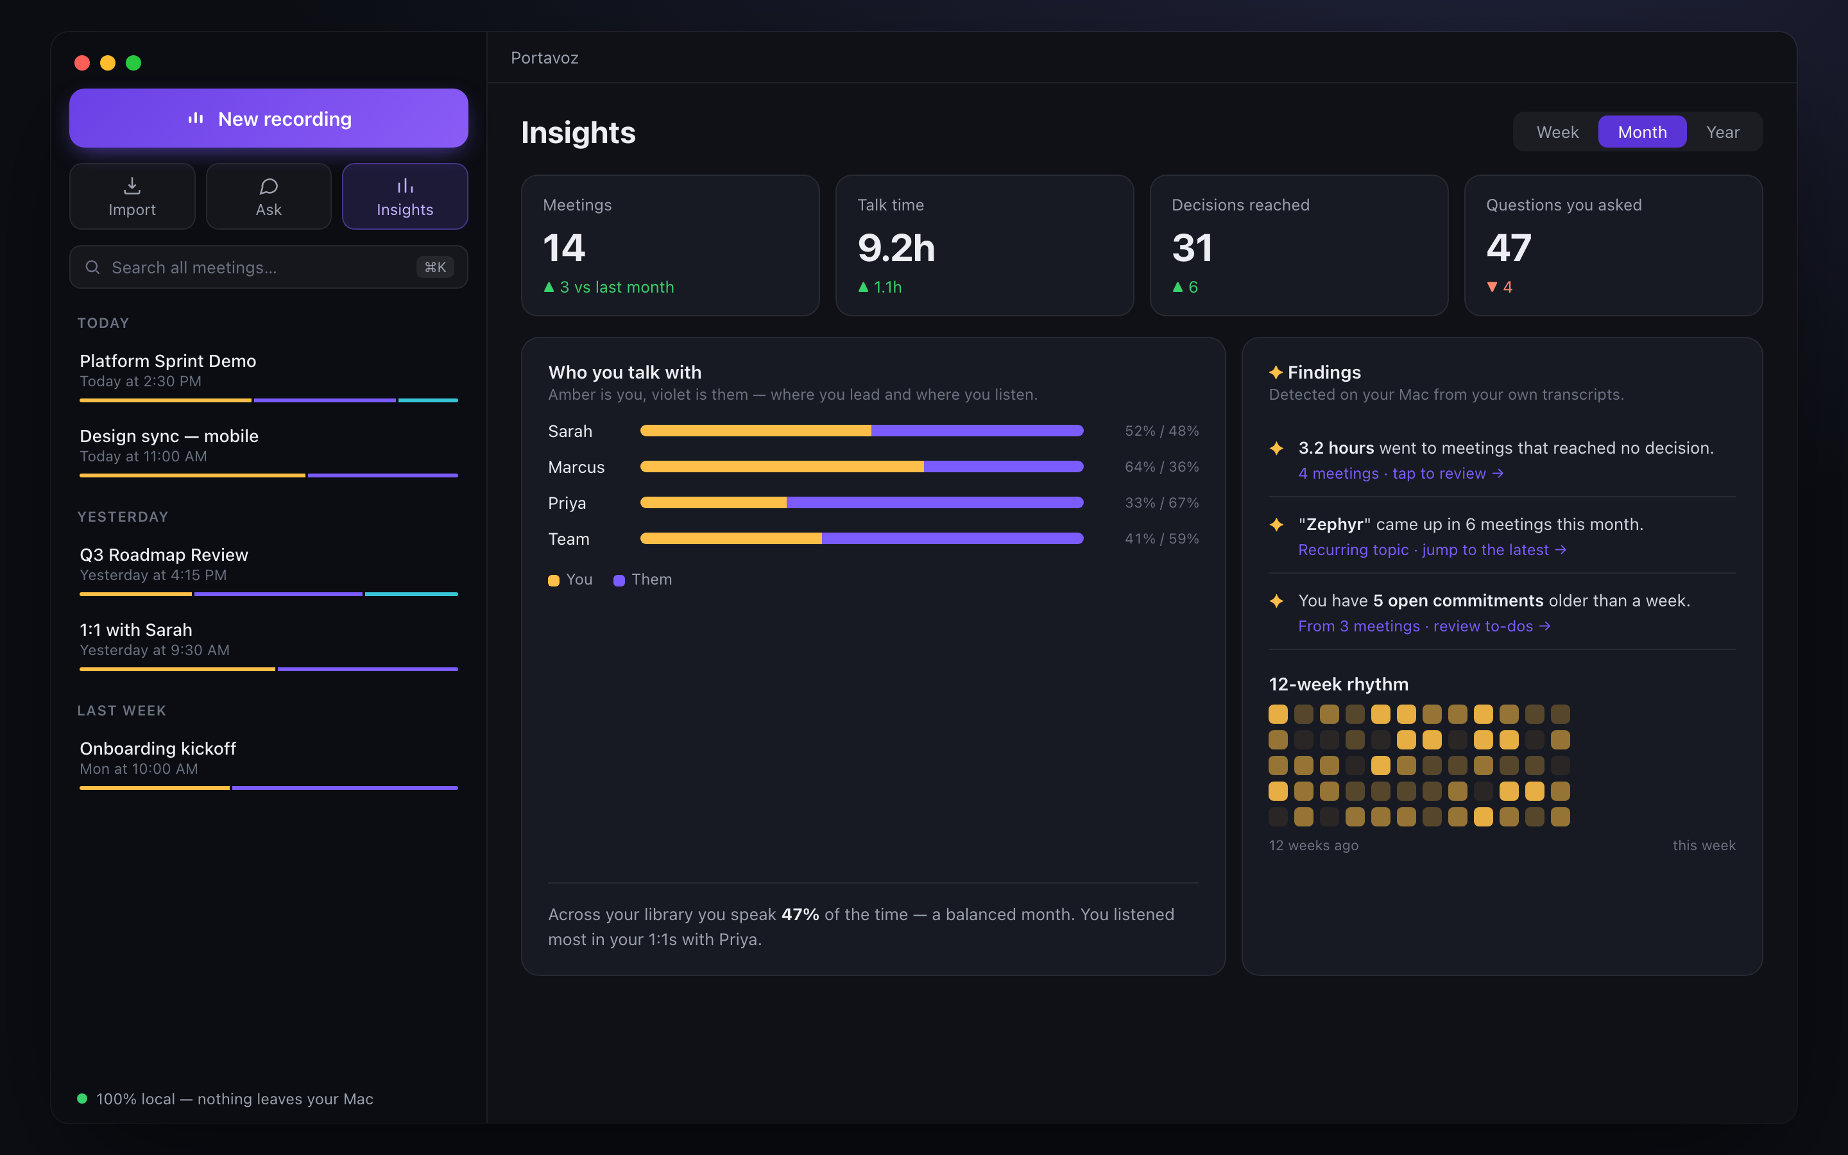Open the Decisions reached stat card
The width and height of the screenshot is (1848, 1155).
click(x=1299, y=245)
